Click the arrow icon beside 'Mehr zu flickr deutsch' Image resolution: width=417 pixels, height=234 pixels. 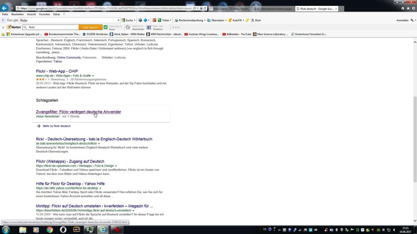pos(39,126)
